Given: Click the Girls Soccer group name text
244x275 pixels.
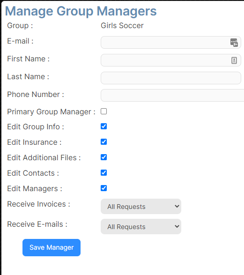Looking at the screenshot, I should tap(122, 26).
